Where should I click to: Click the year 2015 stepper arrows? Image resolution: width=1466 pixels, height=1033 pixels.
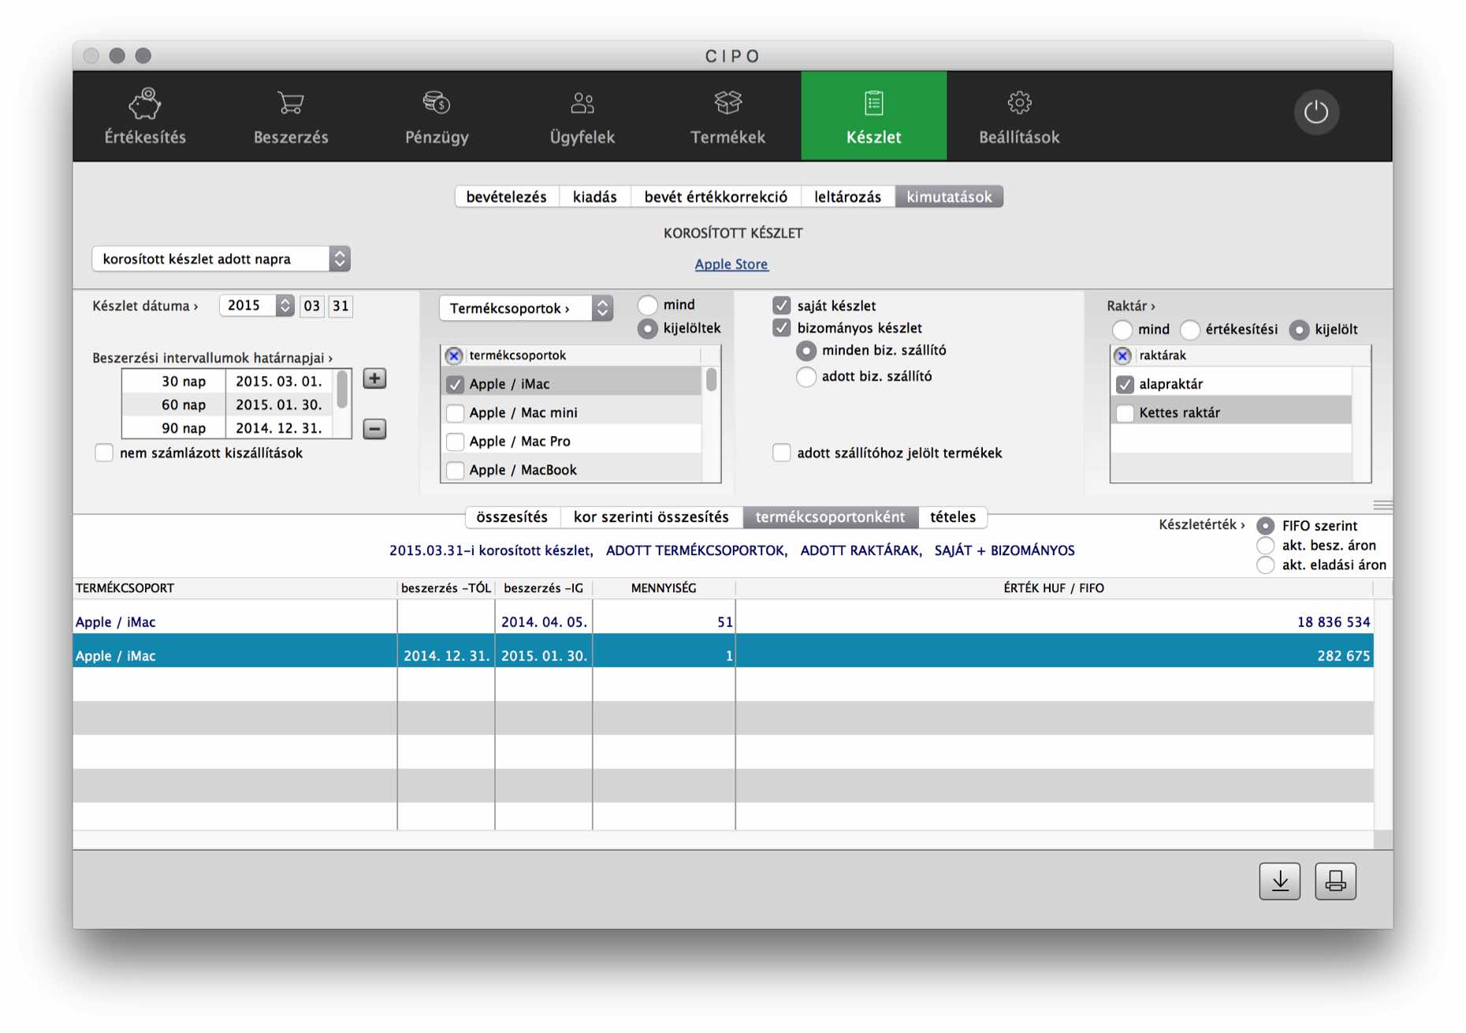(285, 306)
